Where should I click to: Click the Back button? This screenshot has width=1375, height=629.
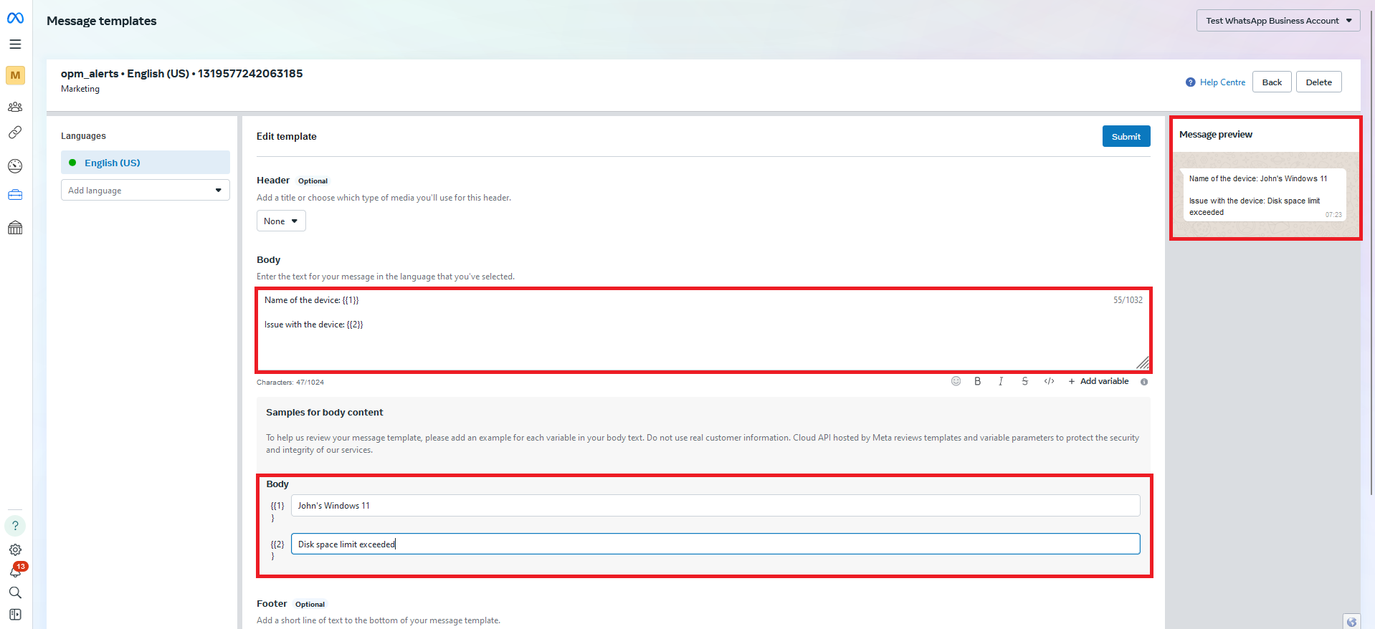point(1272,82)
